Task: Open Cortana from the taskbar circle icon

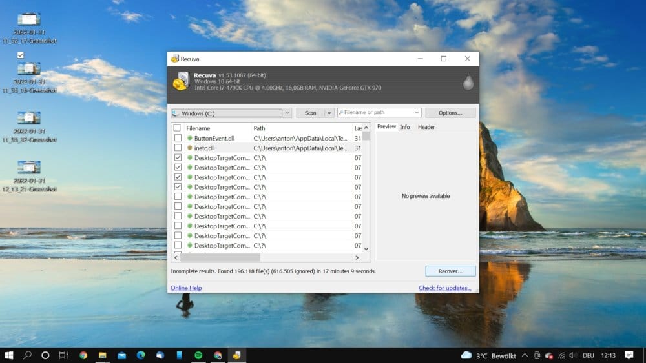Action: pyautogui.click(x=45, y=355)
